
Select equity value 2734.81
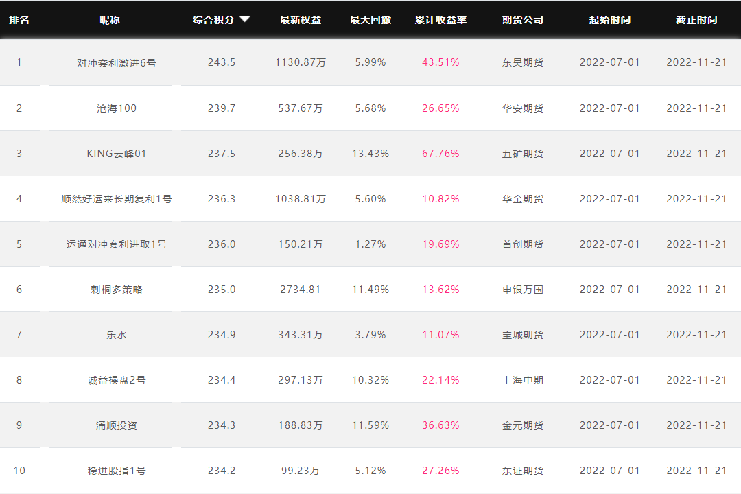(x=301, y=290)
